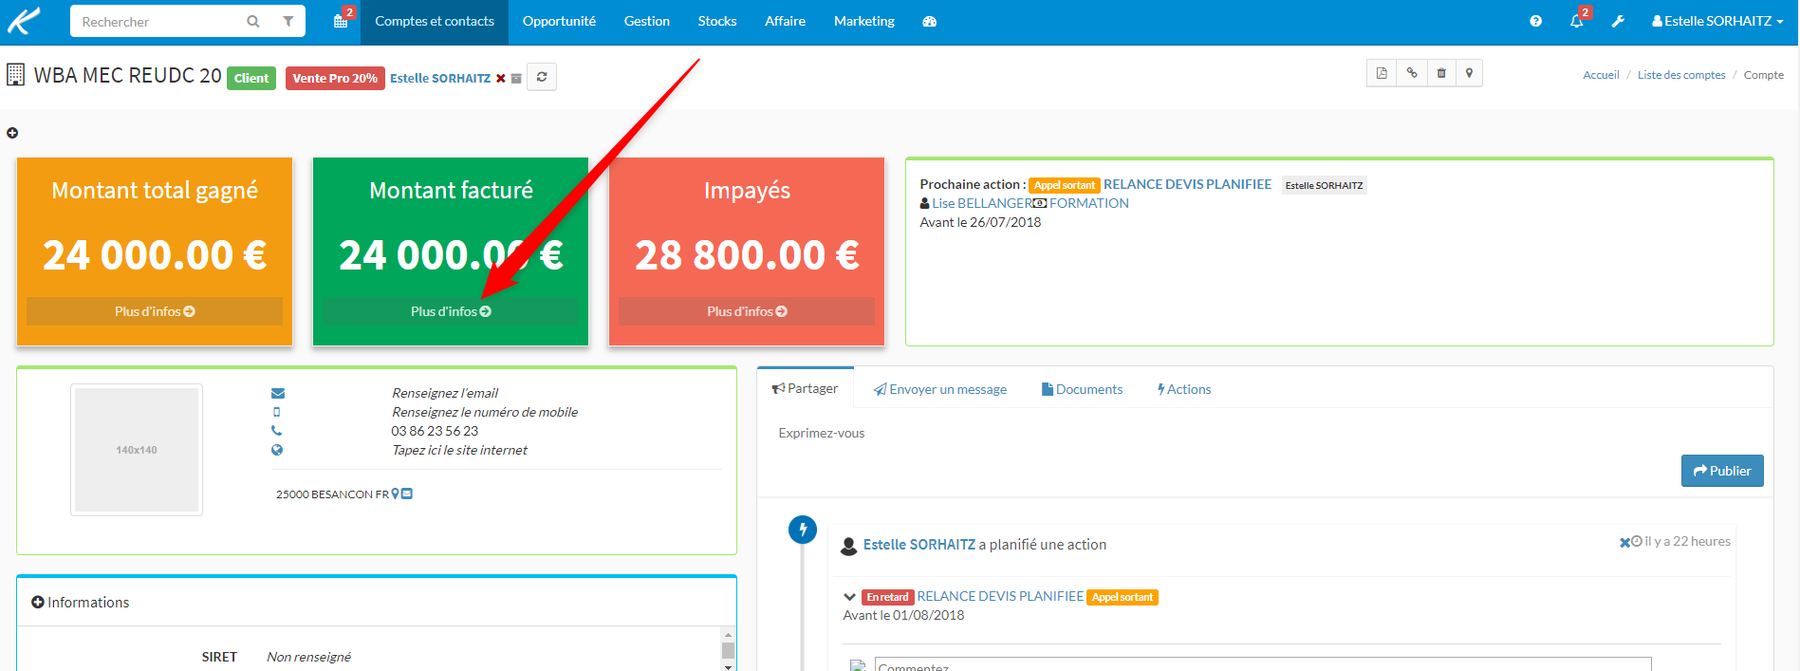Image resolution: width=1800 pixels, height=671 pixels.
Task: Click the Publier button
Action: (1722, 471)
